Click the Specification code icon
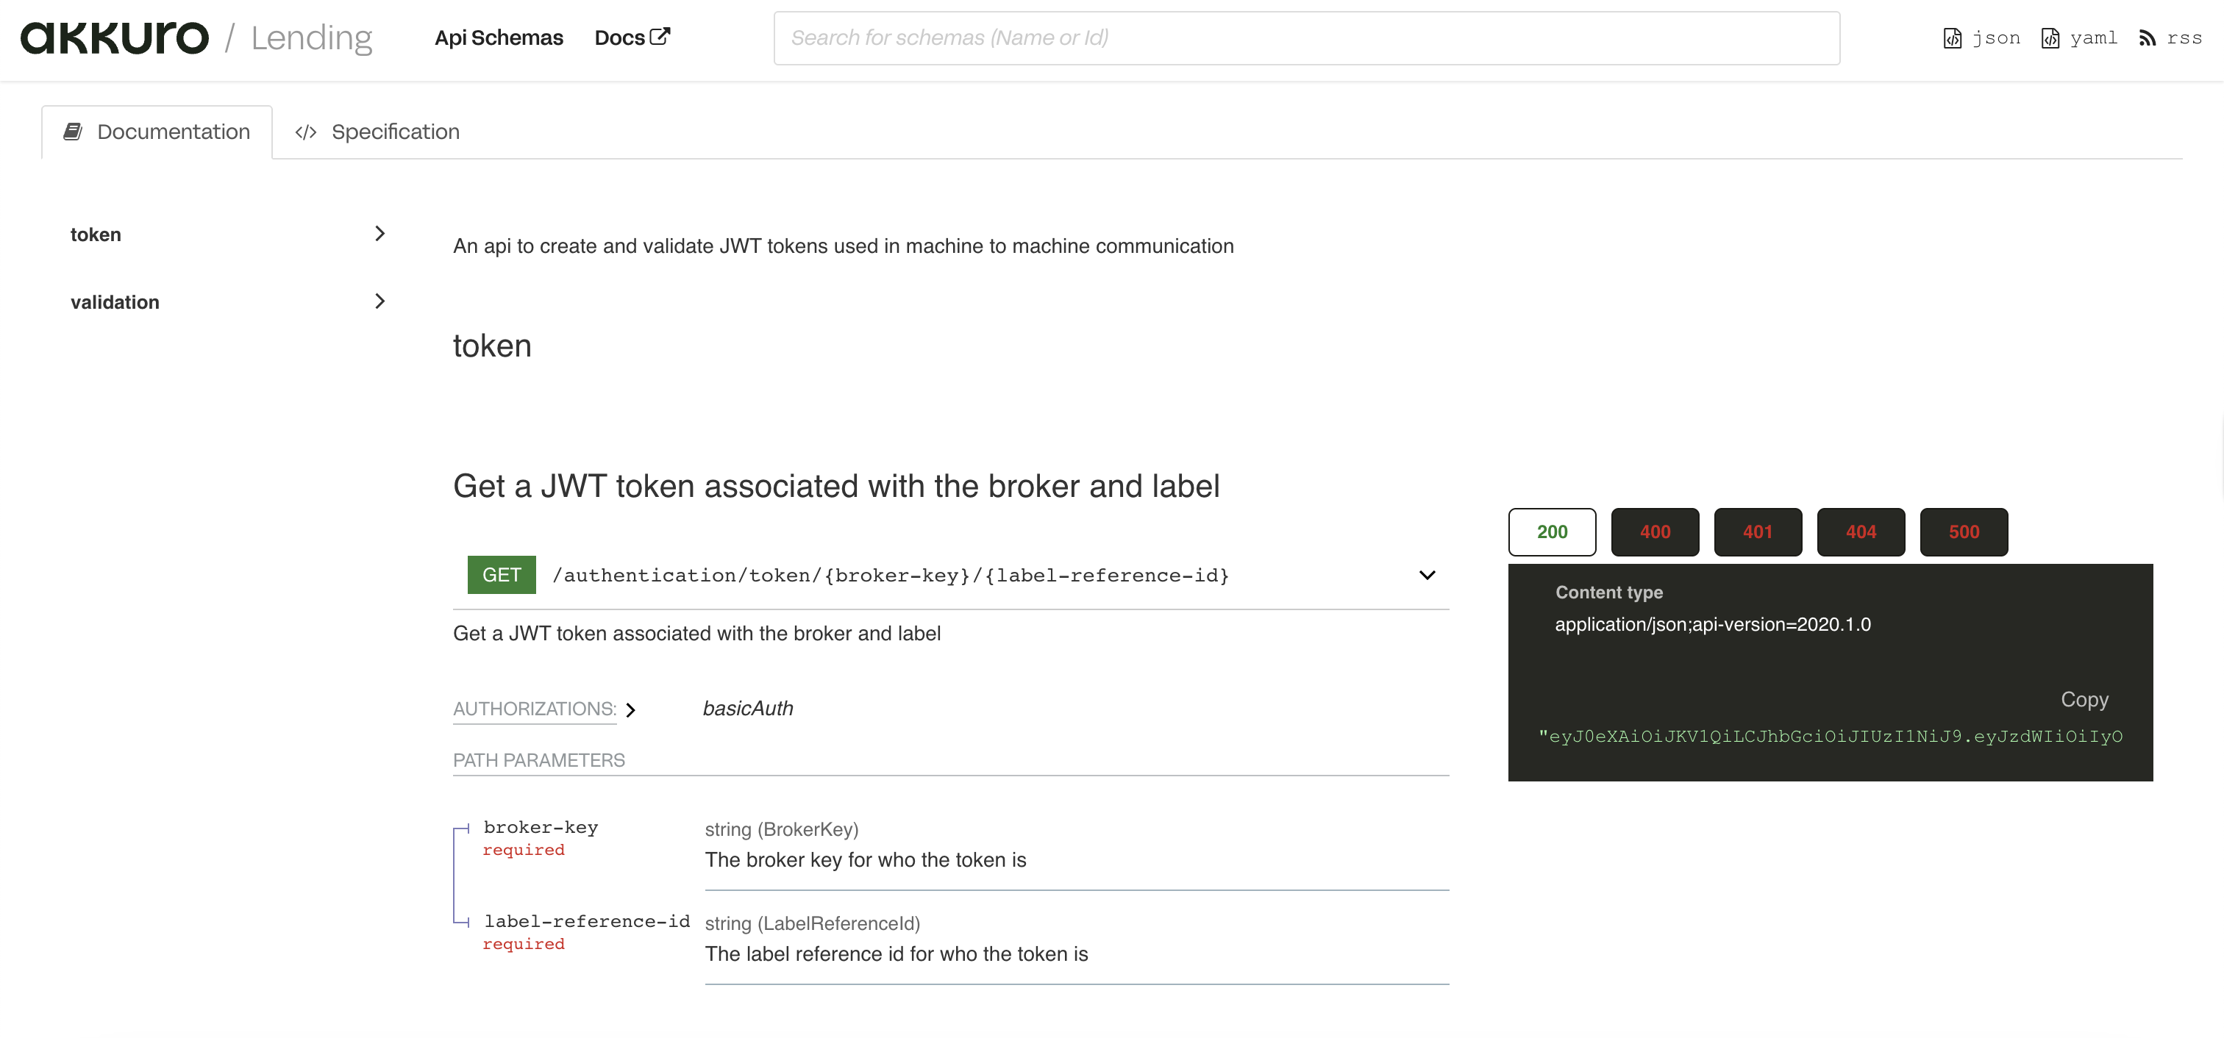This screenshot has width=2224, height=1038. coord(307,131)
